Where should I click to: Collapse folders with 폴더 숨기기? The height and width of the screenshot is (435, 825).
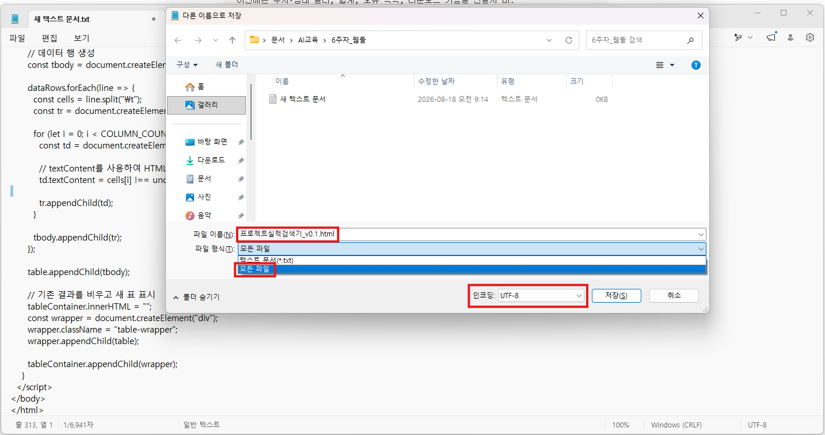196,297
